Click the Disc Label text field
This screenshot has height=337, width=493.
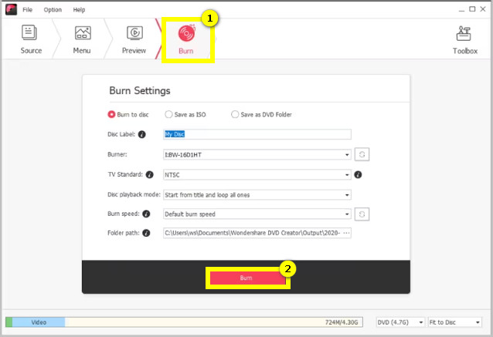257,134
